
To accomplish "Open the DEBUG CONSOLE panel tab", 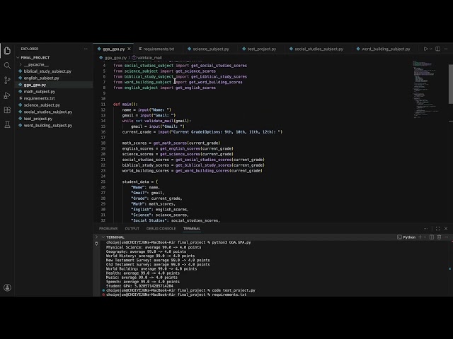I will 161,229.
